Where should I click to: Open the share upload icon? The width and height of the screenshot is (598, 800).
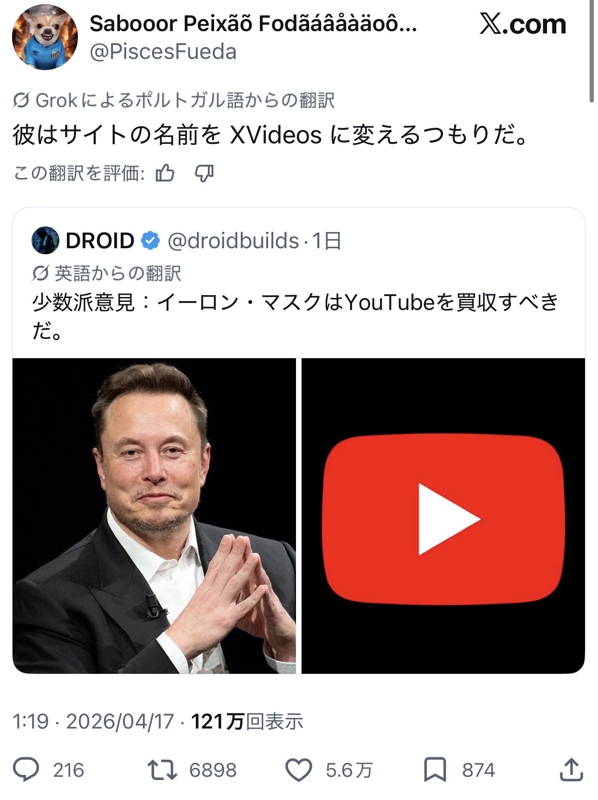pyautogui.click(x=571, y=770)
